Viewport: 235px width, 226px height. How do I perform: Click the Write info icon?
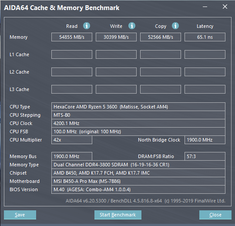click(x=132, y=26)
